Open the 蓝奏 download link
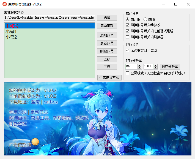Screen dimensions: 195x159 click(35, 102)
